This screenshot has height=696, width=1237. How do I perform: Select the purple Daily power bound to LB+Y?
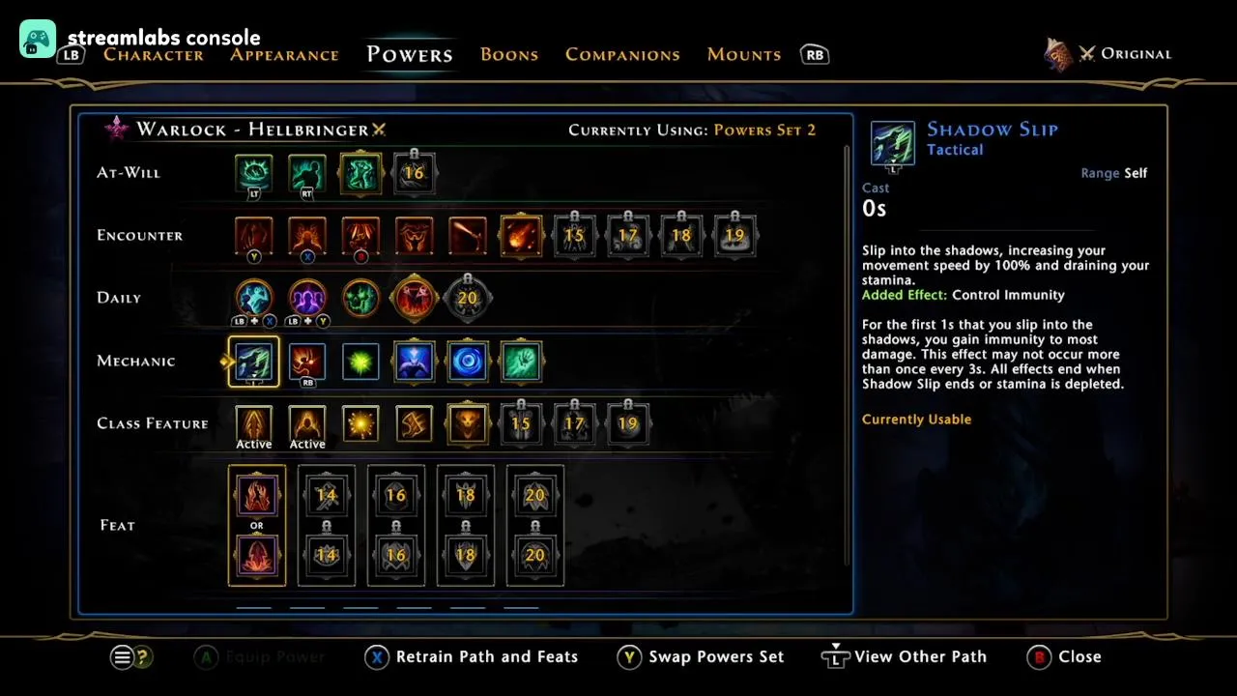307,299
